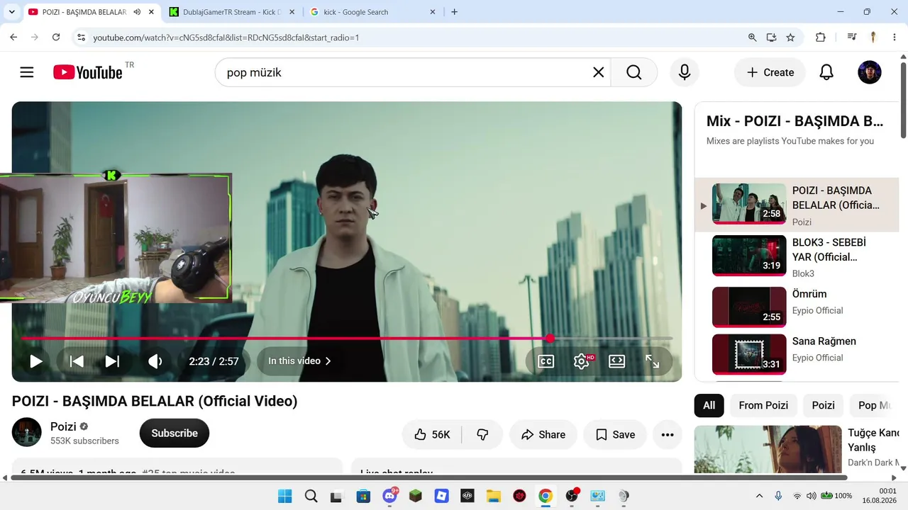Show hidden system tray icons
This screenshot has height=510, width=908.
[x=759, y=496]
